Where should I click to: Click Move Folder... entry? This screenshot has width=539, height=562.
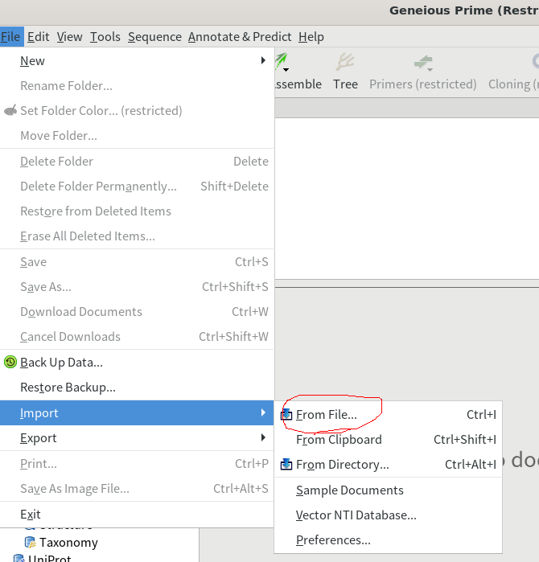click(137, 136)
